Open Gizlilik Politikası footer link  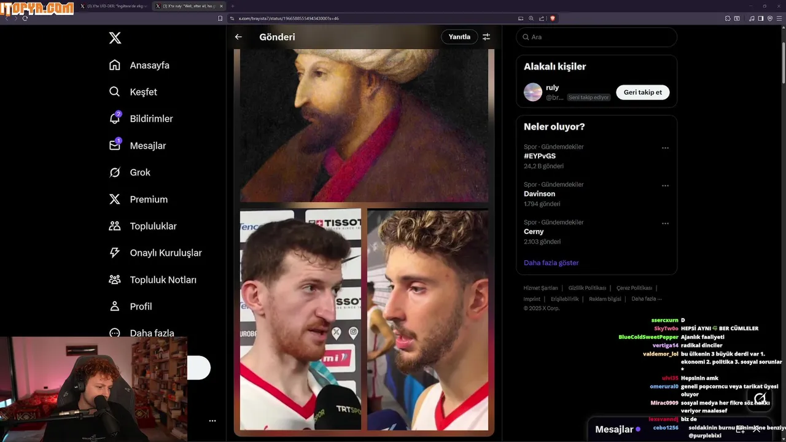tap(587, 288)
